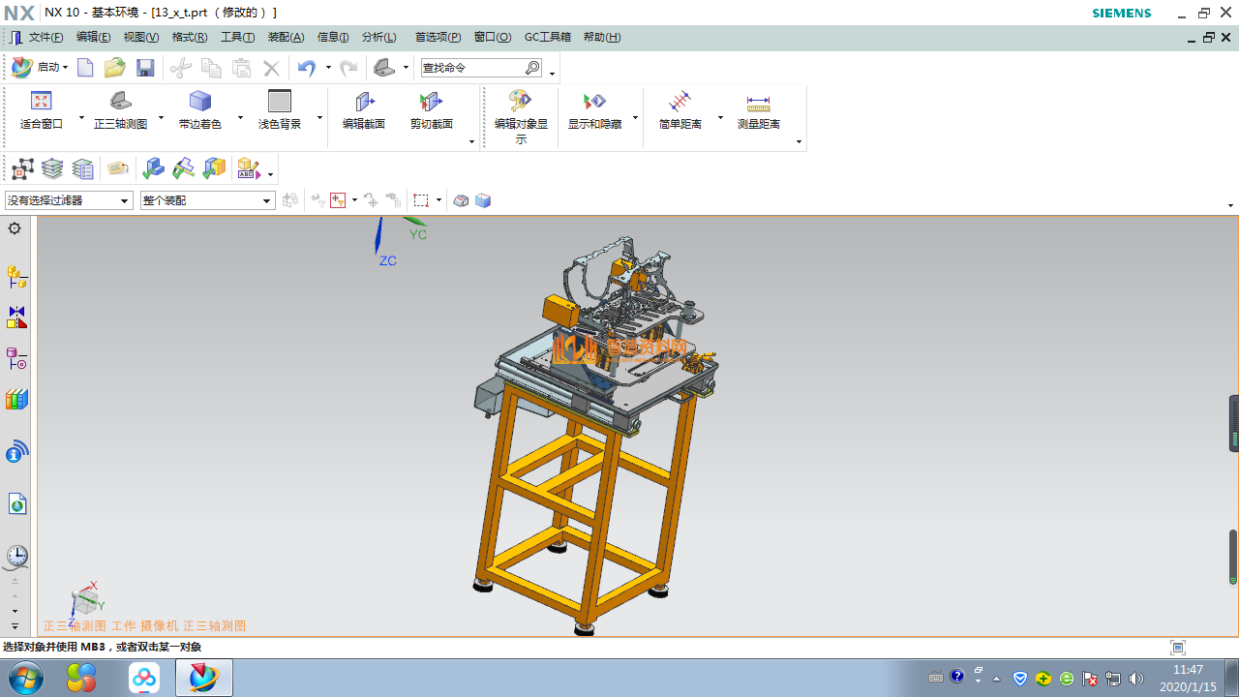Open the Assembly Navigator sidebar tab

coord(16,278)
